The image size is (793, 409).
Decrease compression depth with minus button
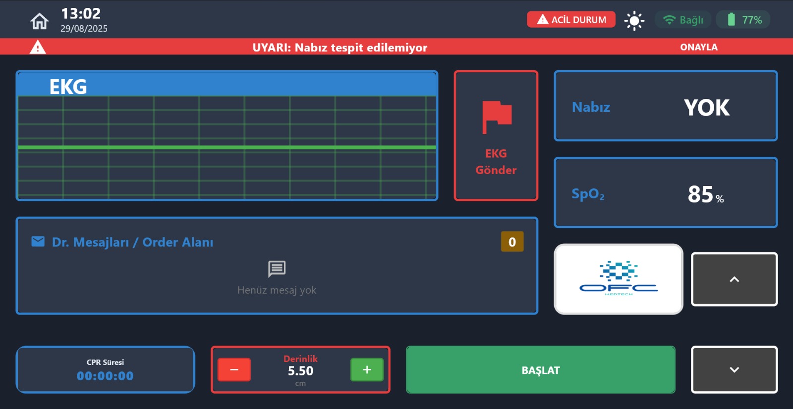(234, 370)
